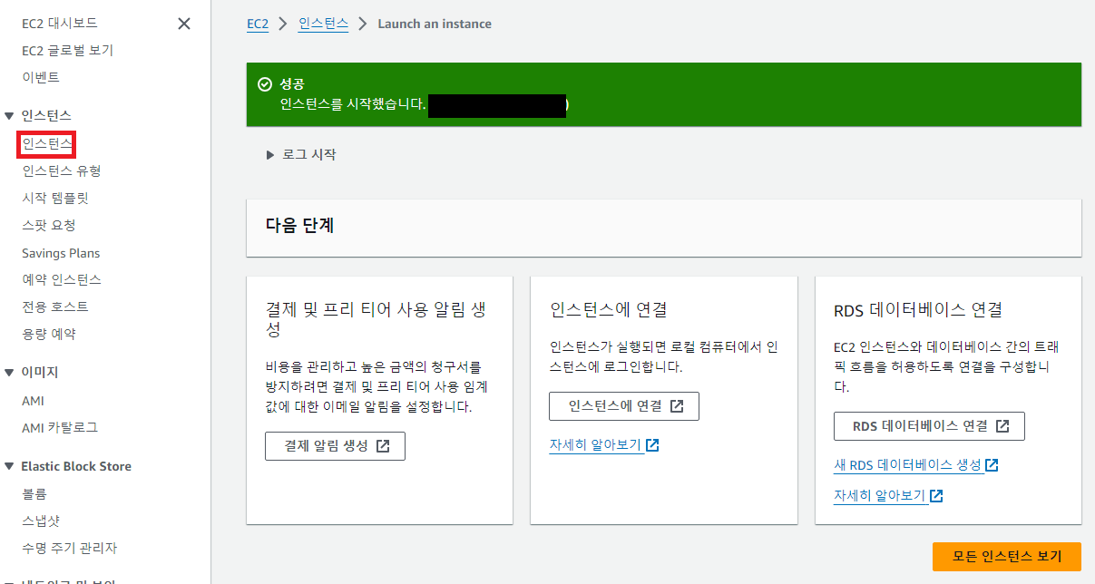This screenshot has height=584, width=1095.
Task: Collapse the 인스턴스 section in sidebar
Action: [x=10, y=115]
